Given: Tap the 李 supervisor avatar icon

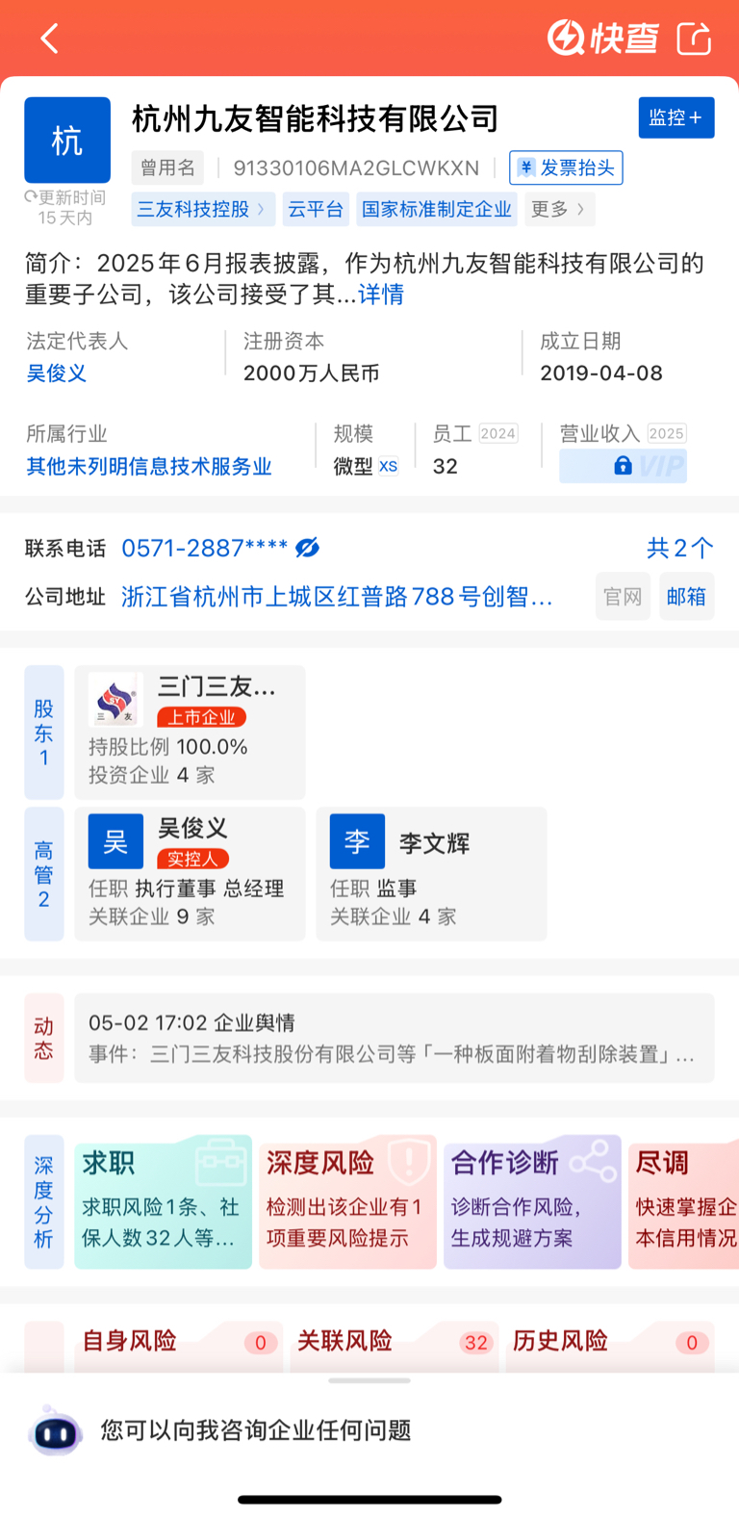Looking at the screenshot, I should click(x=357, y=841).
